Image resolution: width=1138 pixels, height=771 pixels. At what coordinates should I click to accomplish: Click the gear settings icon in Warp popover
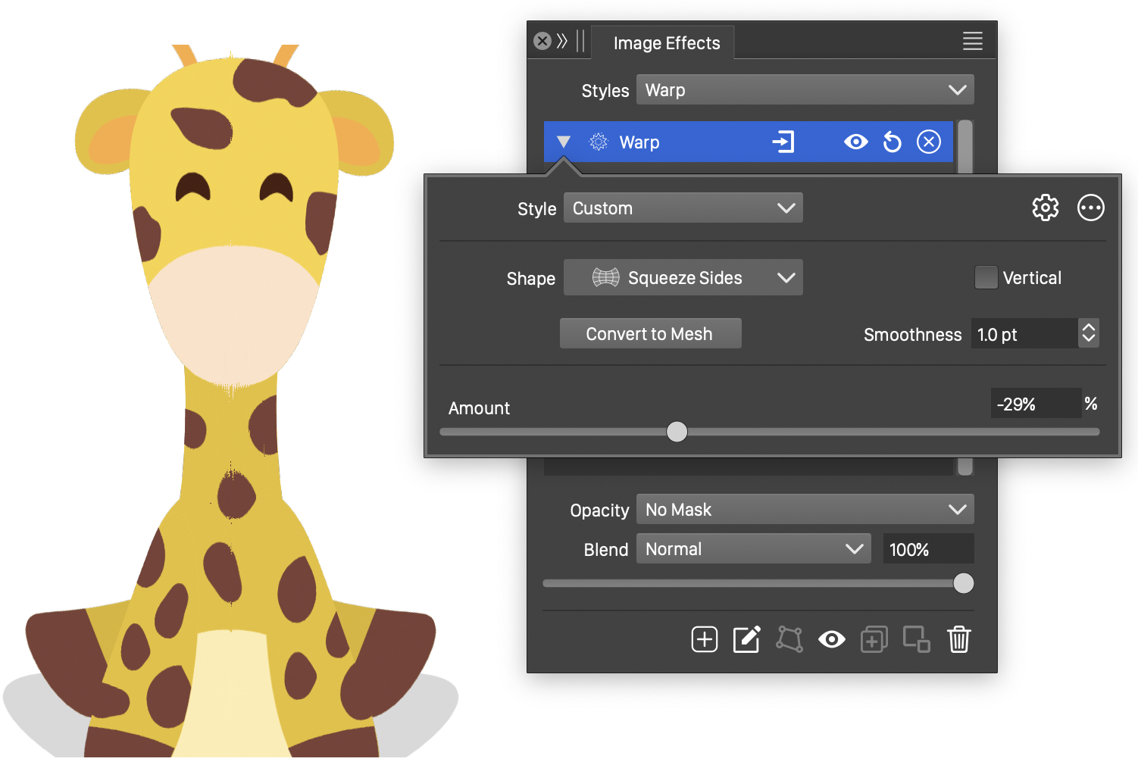pos(1045,208)
